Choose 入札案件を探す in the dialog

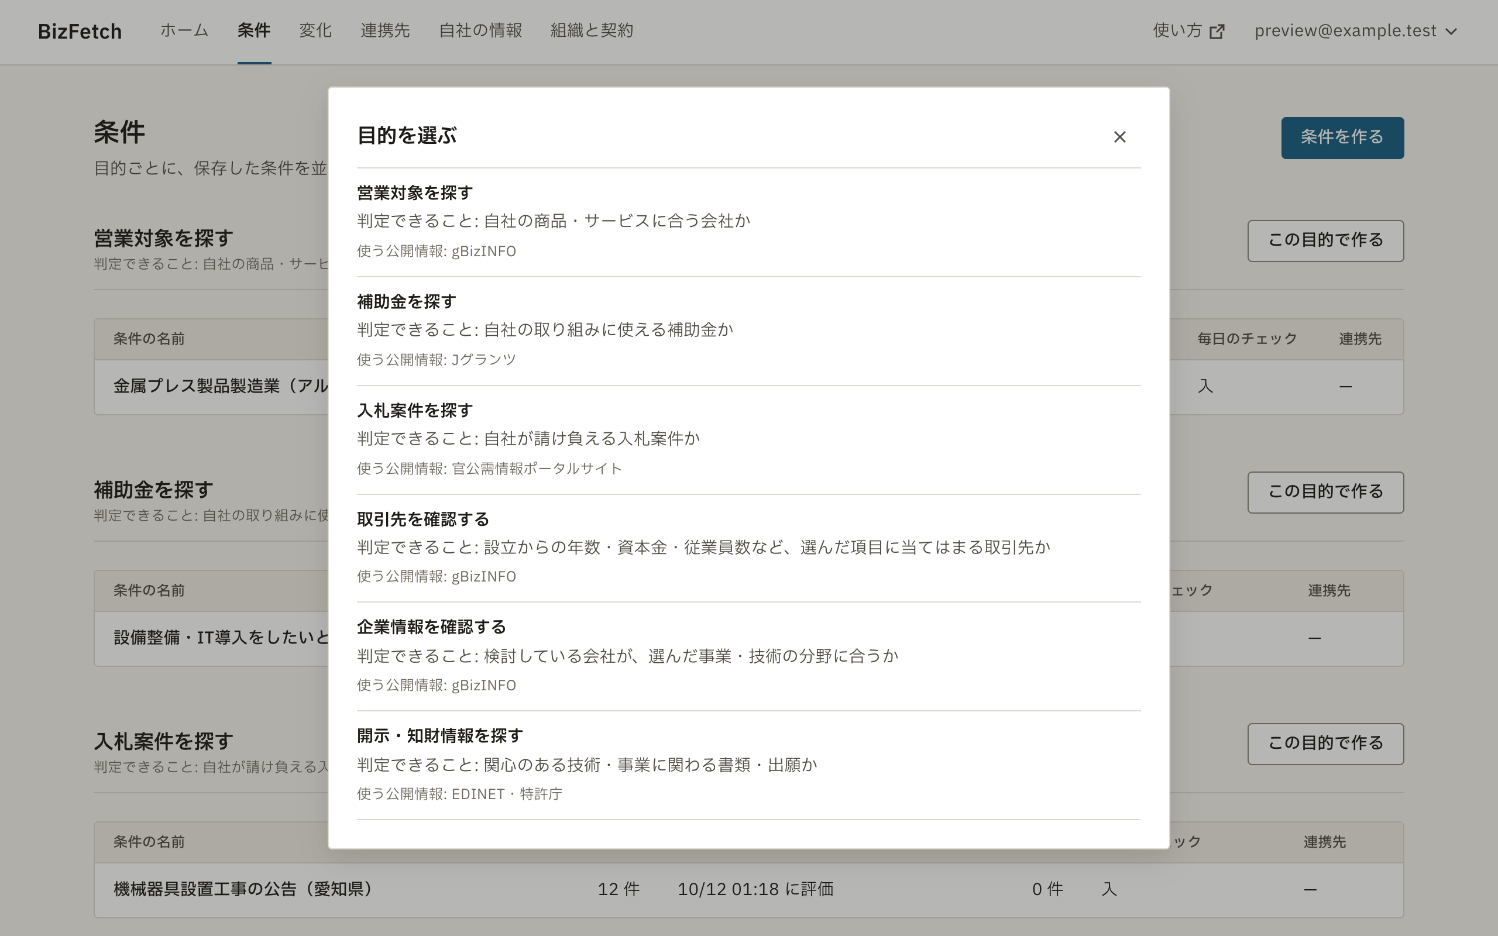[748, 439]
